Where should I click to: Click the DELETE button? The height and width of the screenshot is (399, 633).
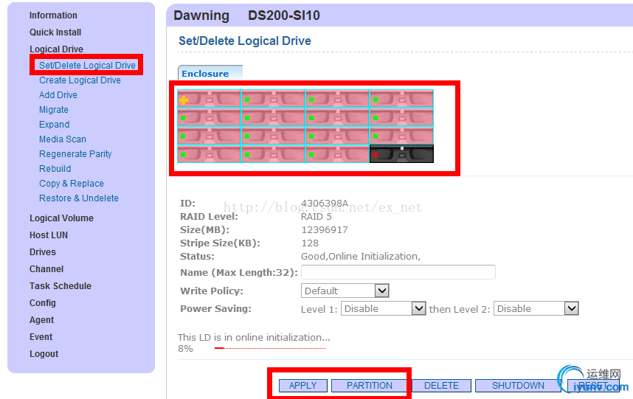point(441,386)
